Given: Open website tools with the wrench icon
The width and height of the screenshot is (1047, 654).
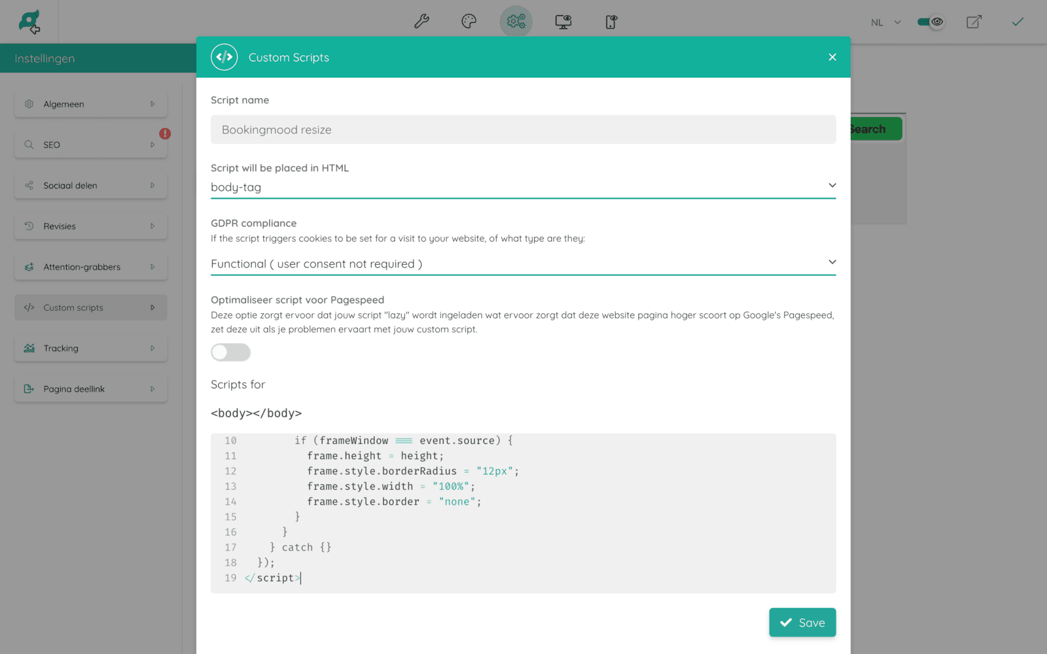Looking at the screenshot, I should [x=421, y=22].
